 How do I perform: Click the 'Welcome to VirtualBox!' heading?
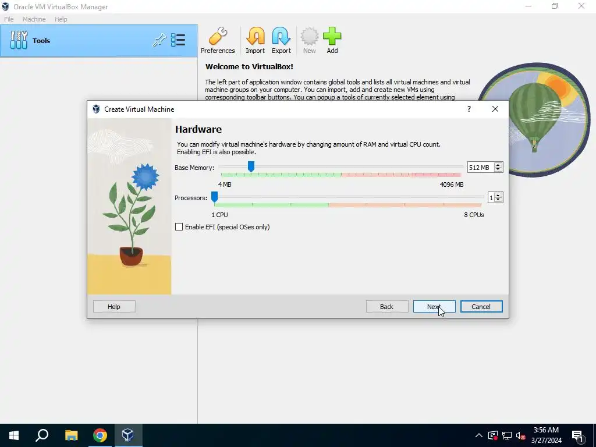pos(249,66)
